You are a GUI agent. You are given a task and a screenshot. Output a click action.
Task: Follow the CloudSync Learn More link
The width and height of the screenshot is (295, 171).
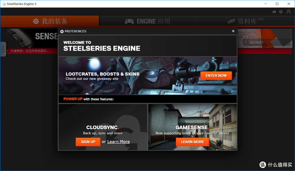(119, 142)
